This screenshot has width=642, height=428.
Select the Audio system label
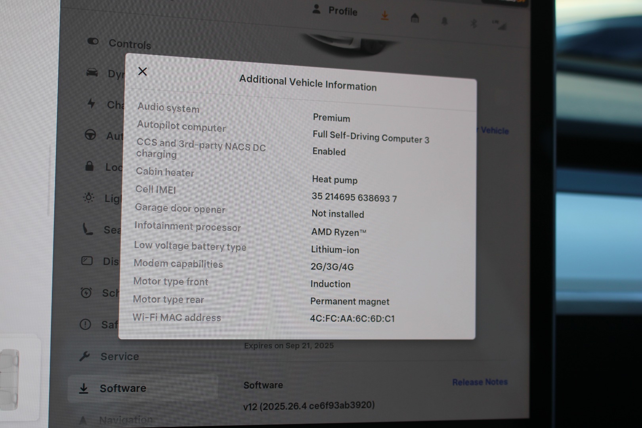(x=168, y=107)
